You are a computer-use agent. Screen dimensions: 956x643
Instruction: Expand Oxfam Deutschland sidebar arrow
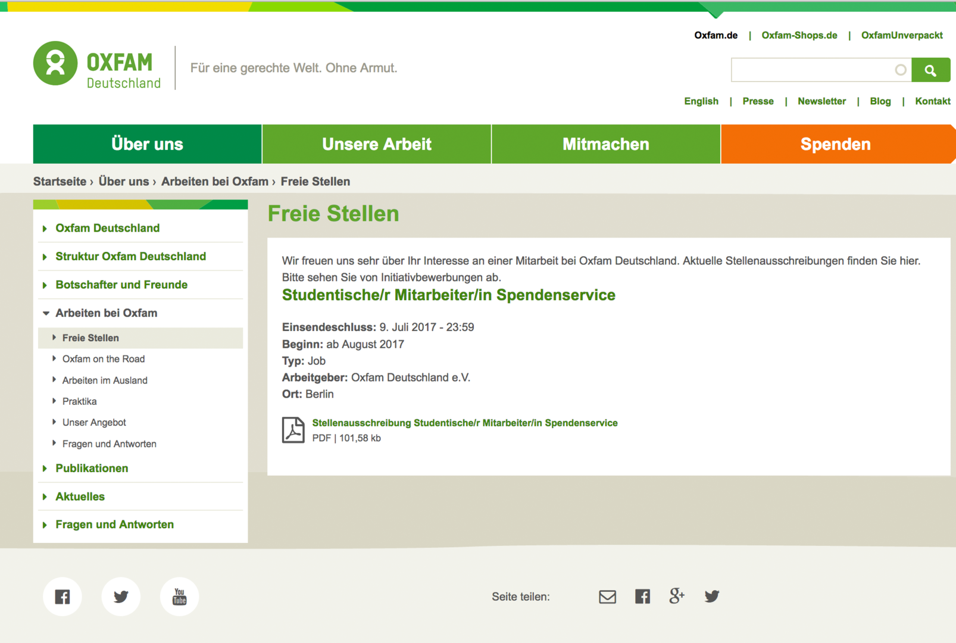[45, 229]
